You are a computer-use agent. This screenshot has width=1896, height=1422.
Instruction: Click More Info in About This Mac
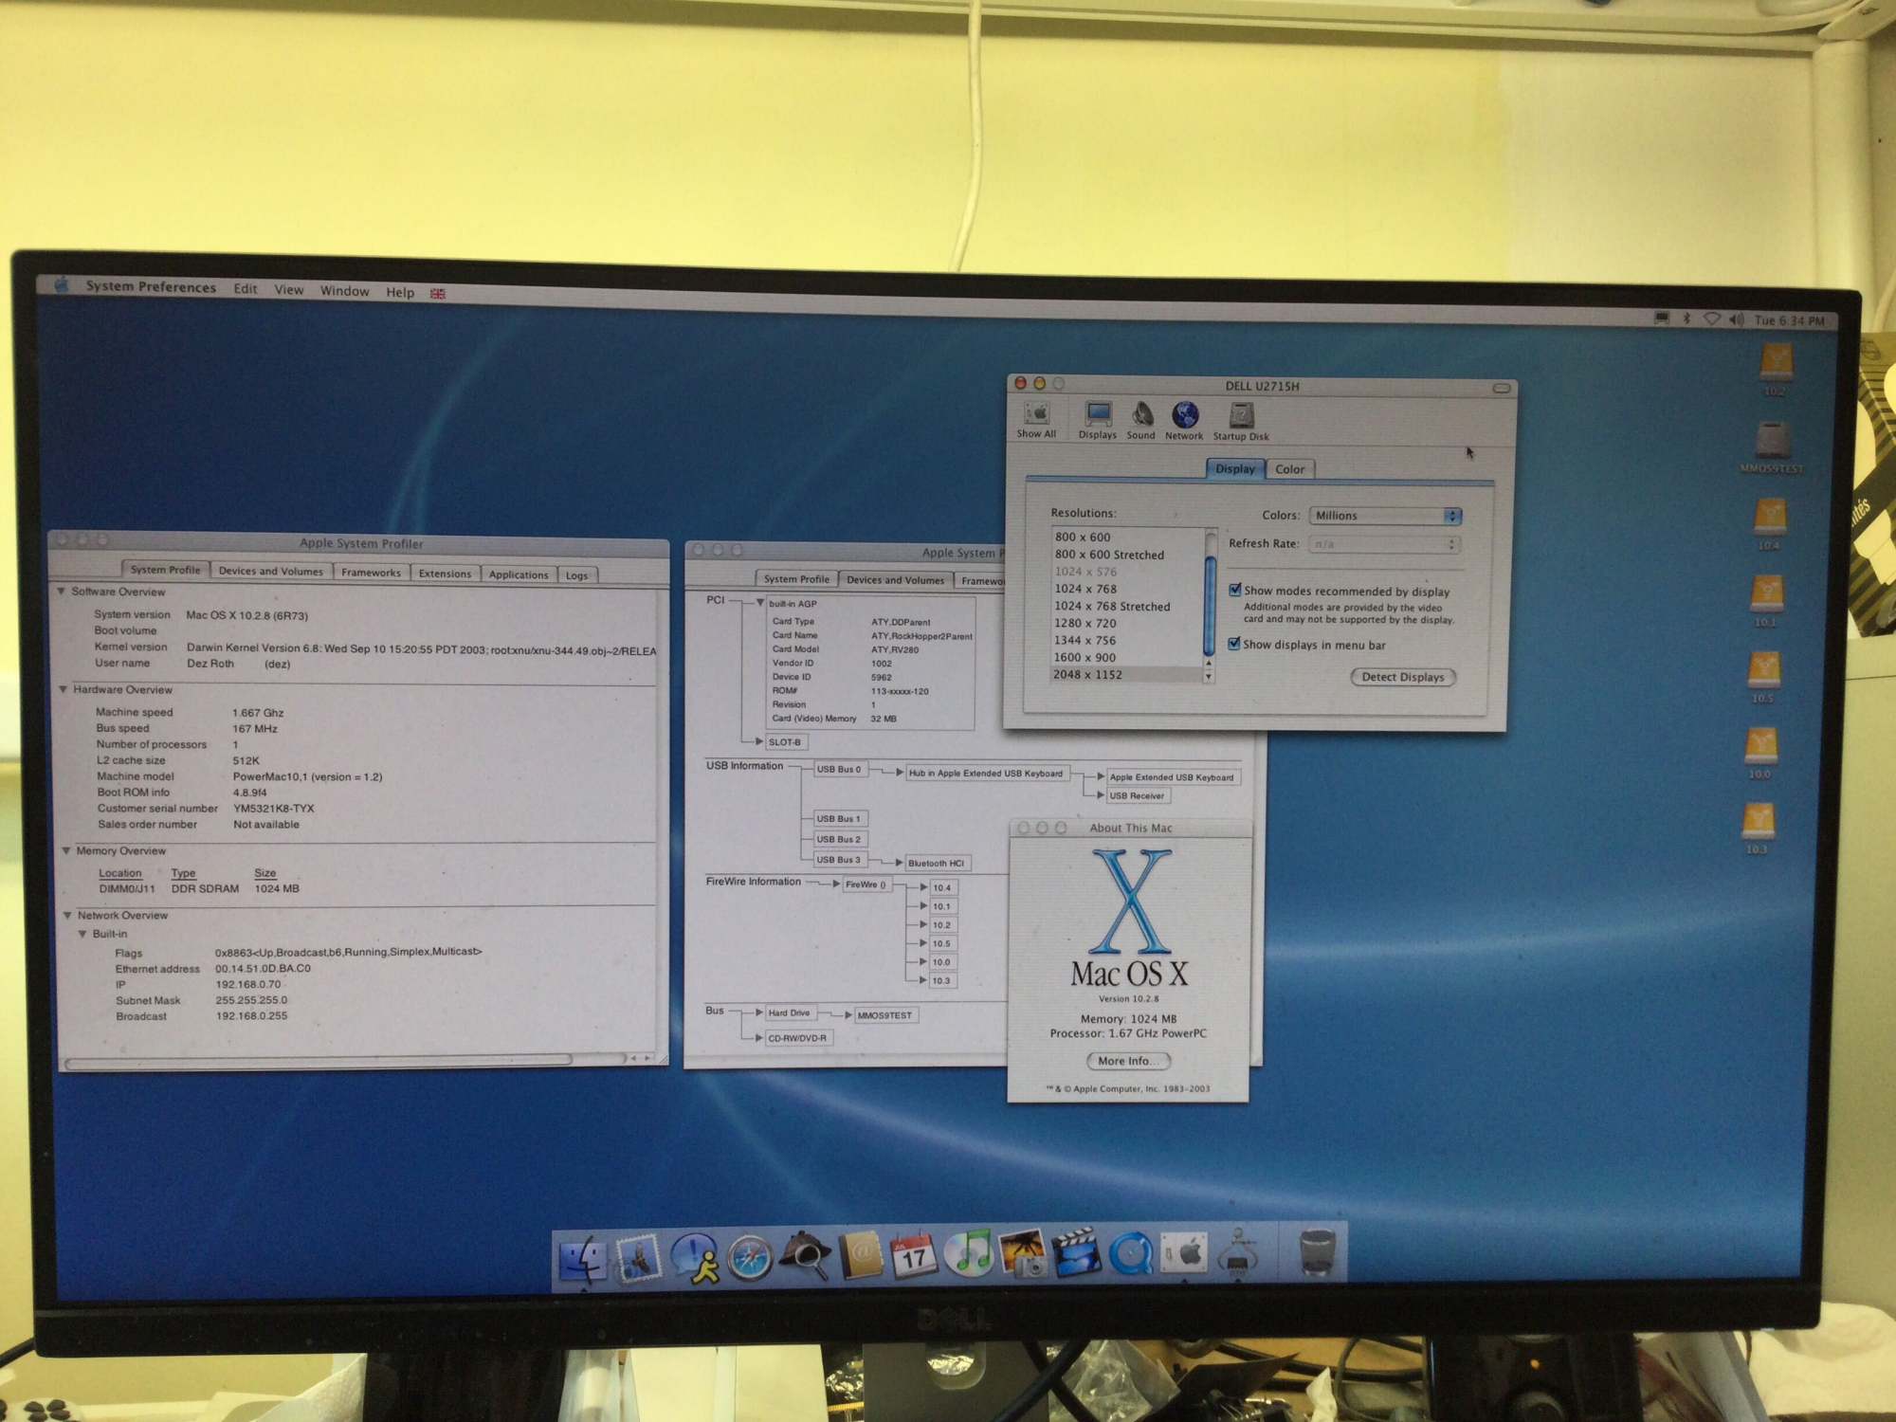tap(1128, 1061)
